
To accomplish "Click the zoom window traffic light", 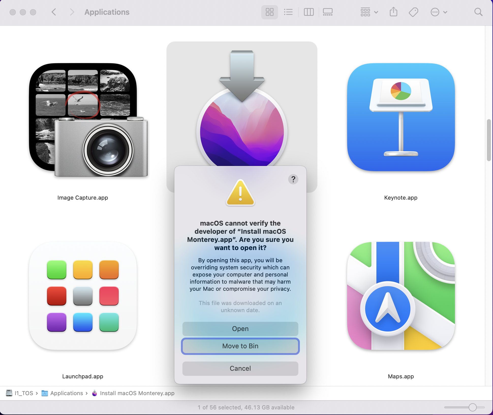I will (33, 12).
